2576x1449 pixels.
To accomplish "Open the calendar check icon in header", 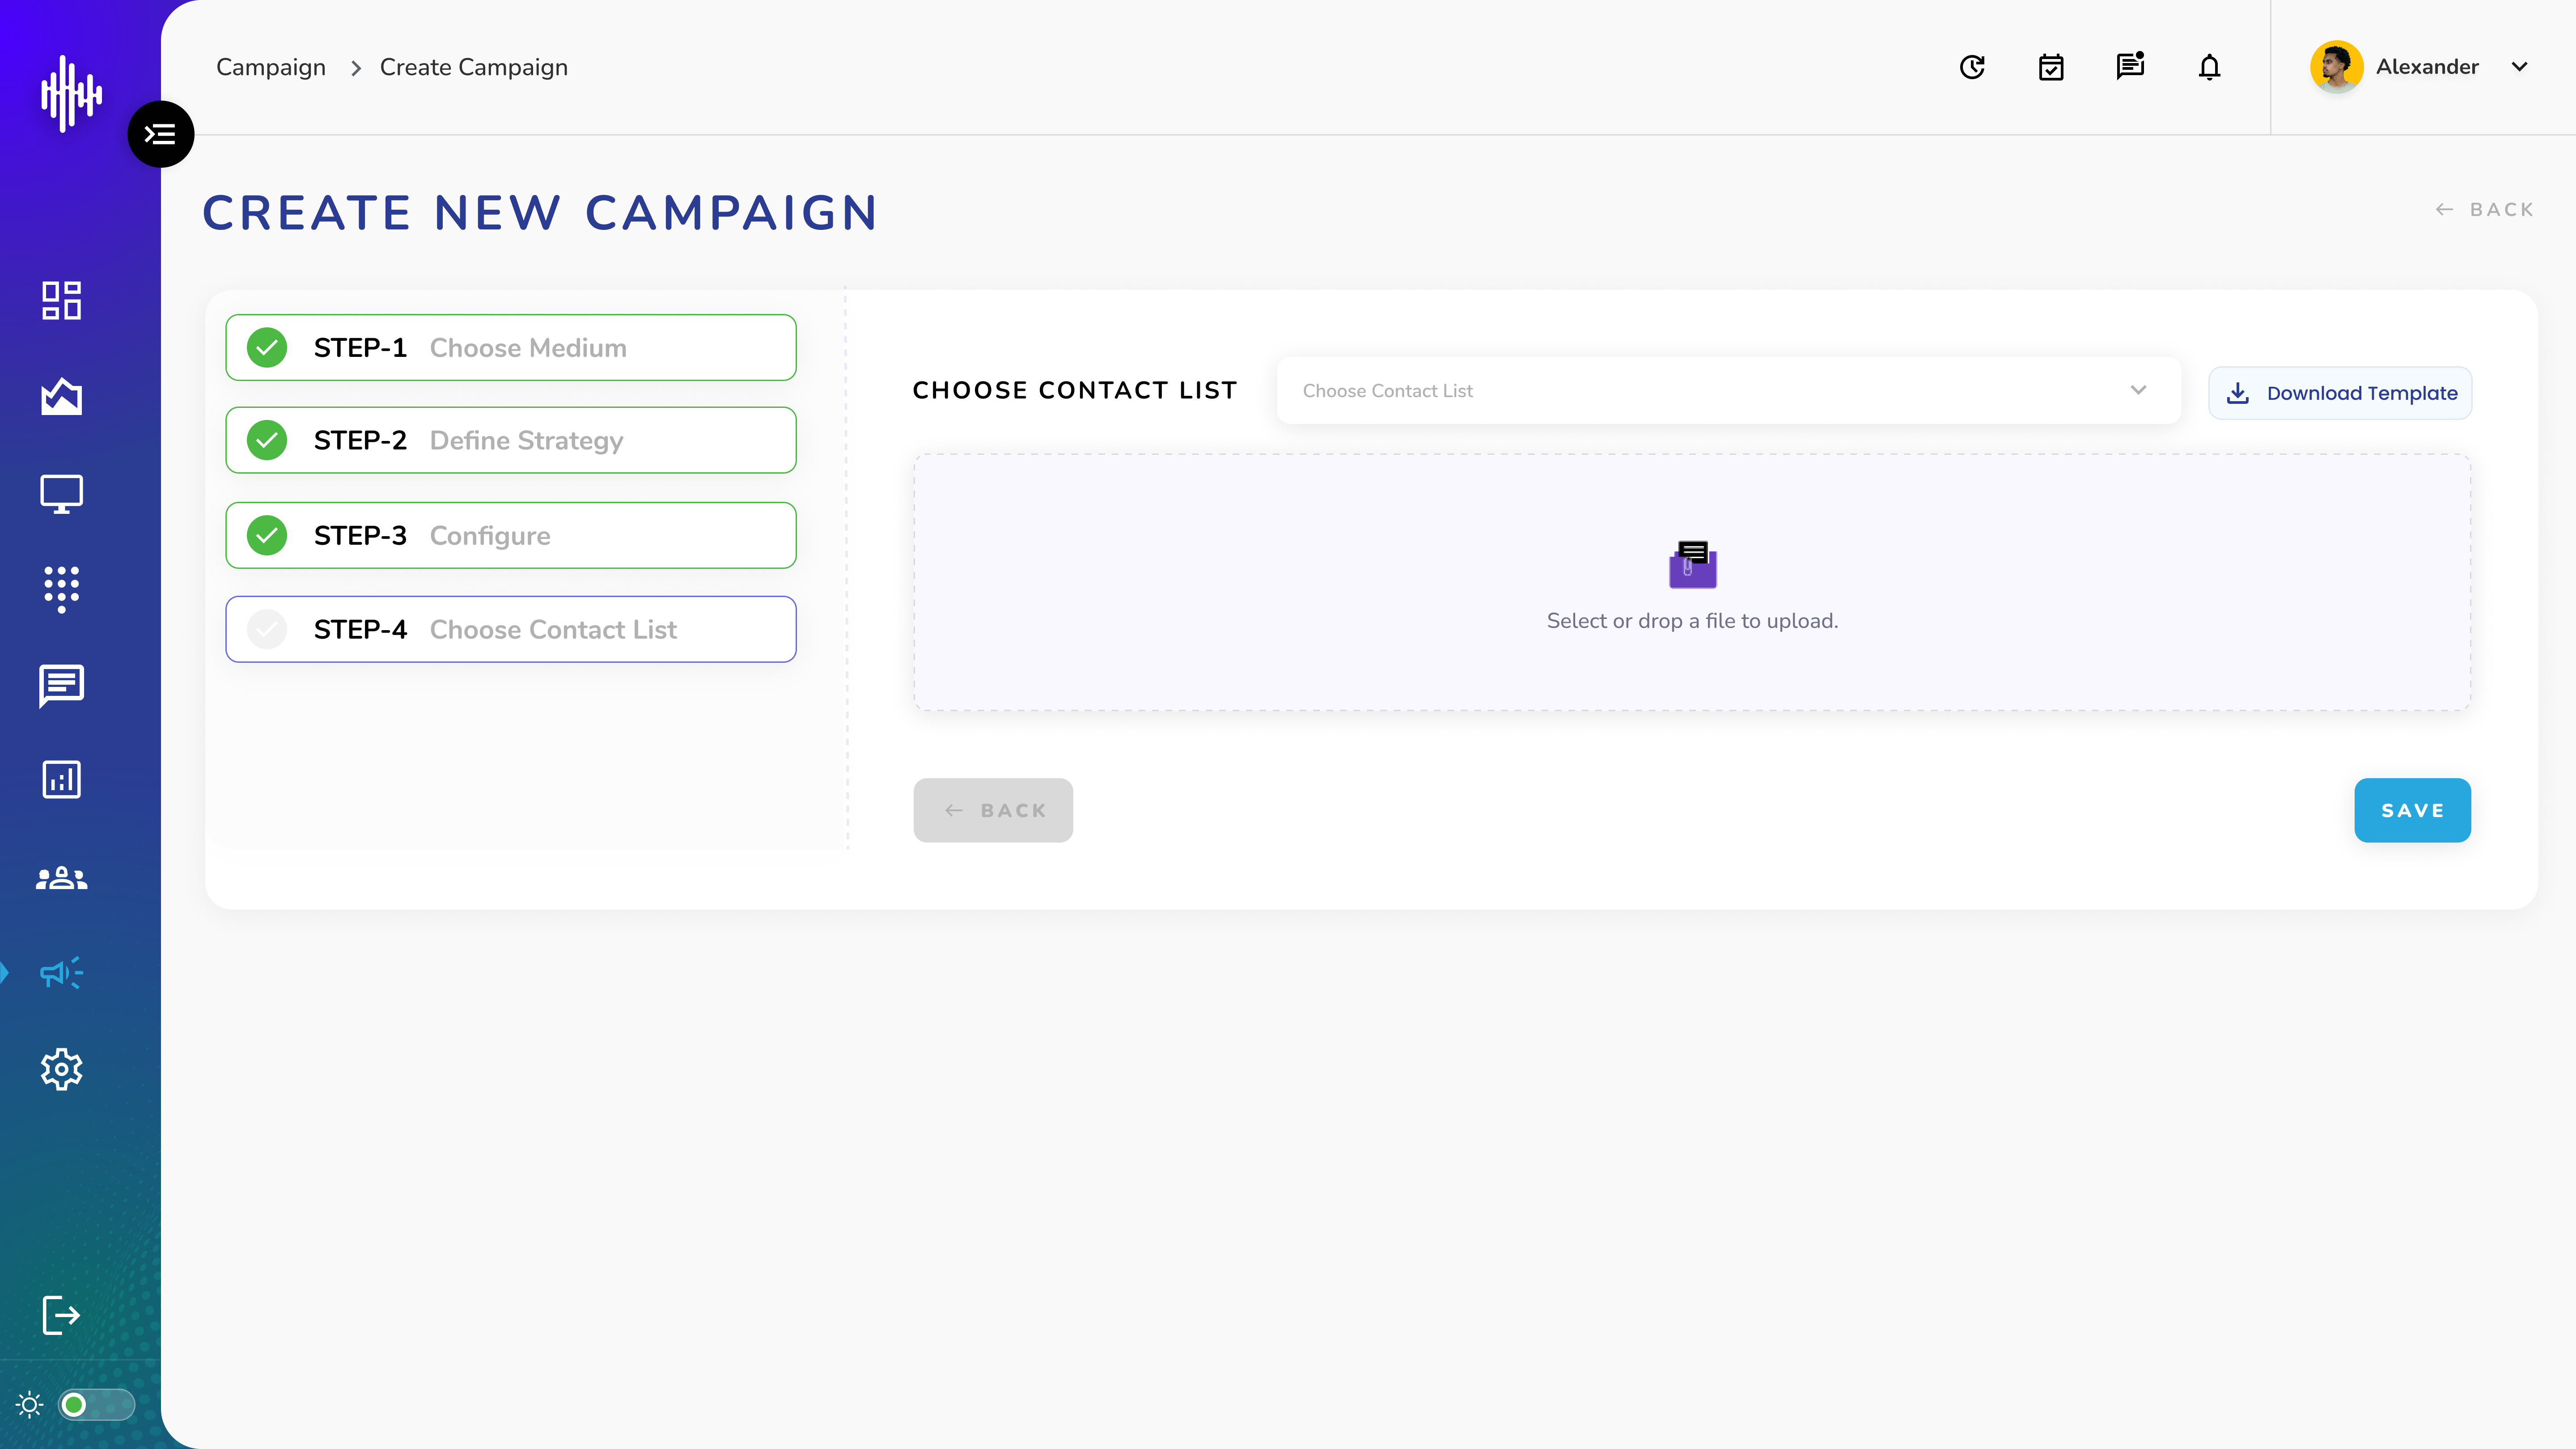I will (2051, 67).
